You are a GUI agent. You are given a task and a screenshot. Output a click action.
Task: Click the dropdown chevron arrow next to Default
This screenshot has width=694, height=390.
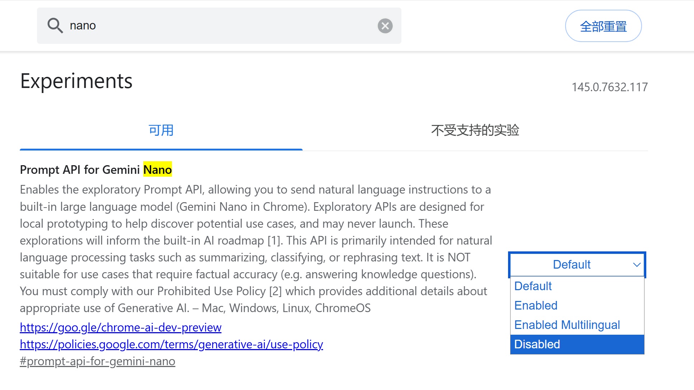[x=637, y=265]
